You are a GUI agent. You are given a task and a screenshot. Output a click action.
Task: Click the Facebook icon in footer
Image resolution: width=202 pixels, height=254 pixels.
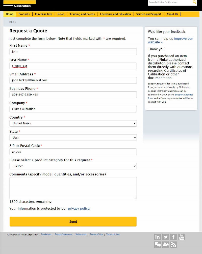pos(174,237)
